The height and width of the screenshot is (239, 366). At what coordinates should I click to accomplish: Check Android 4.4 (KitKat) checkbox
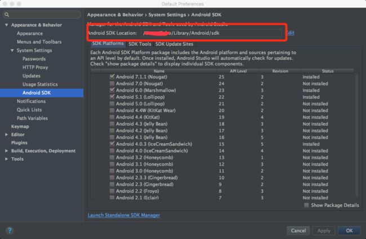point(112,117)
